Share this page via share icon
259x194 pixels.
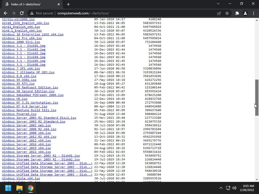219,13
